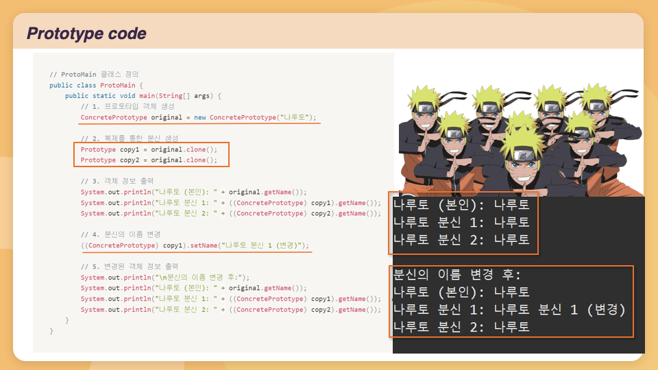Screen dimensions: 658x370
Task: Click "나루토 (본인): 나루토" below "분신의 이름 변경 후:"
Action: click(461, 292)
